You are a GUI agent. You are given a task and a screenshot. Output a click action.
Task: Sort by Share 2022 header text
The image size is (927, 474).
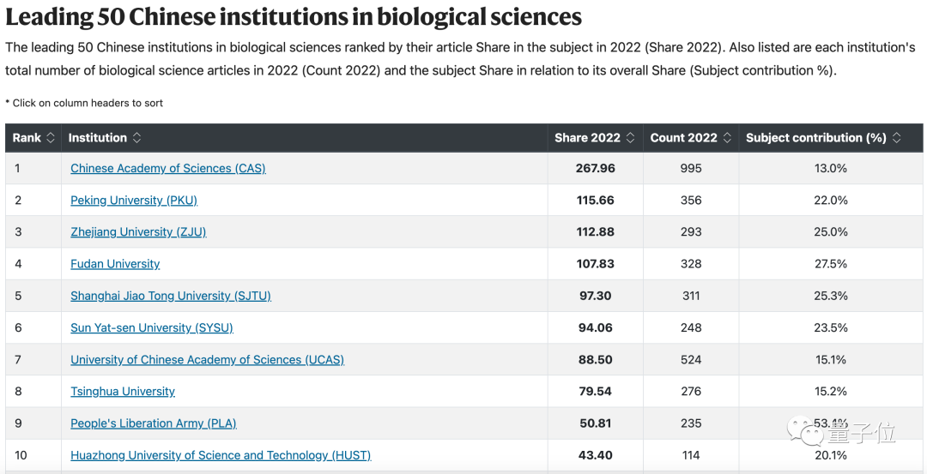[587, 138]
